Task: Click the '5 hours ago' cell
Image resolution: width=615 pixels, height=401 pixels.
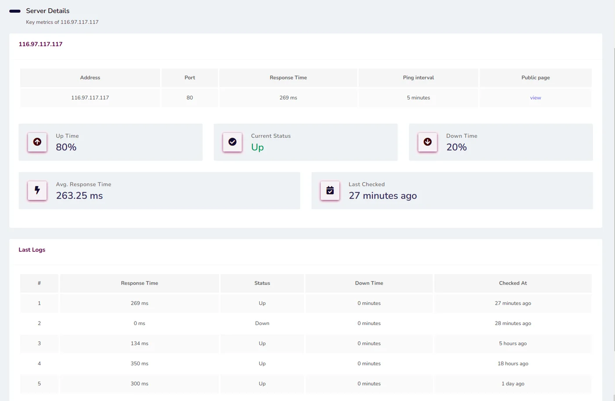Action: pyautogui.click(x=513, y=343)
